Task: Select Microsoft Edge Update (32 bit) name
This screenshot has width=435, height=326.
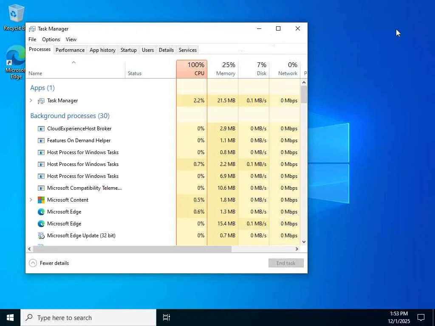Action: click(81, 236)
